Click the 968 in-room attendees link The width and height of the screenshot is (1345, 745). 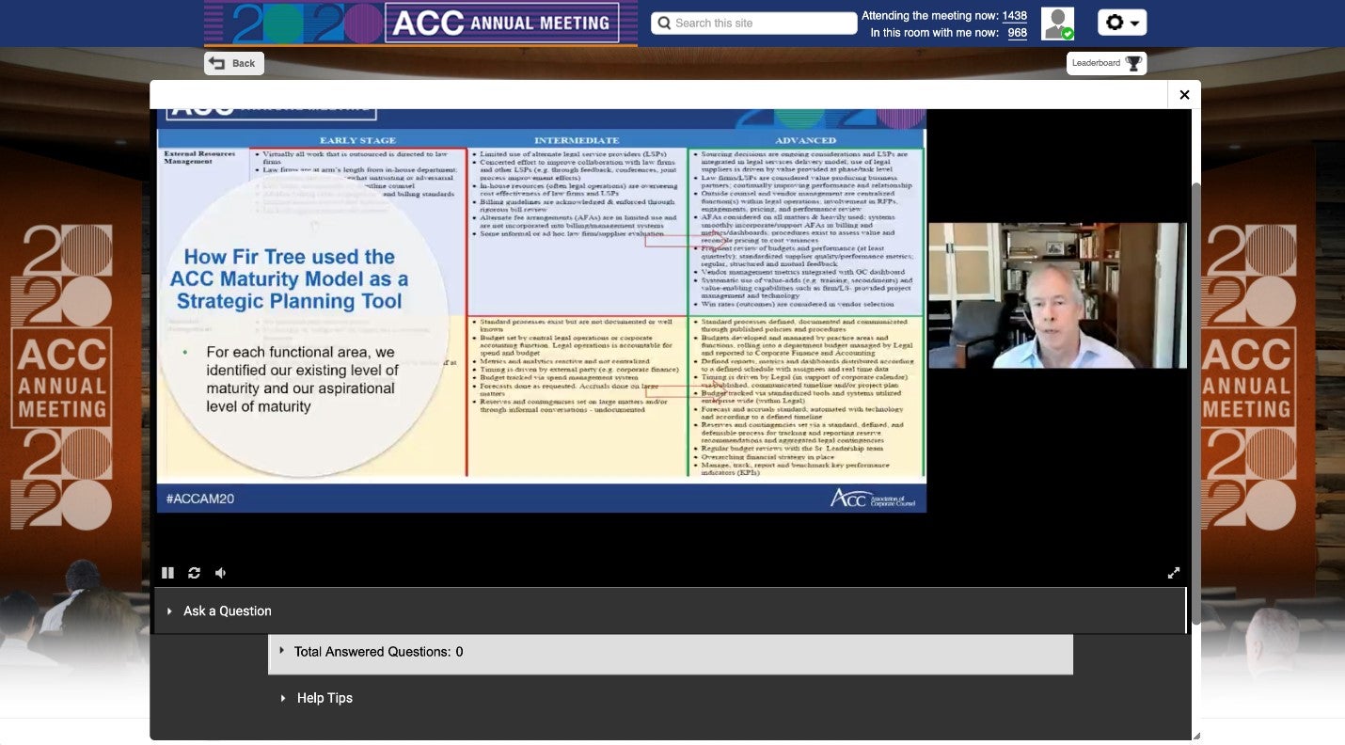click(x=1017, y=33)
